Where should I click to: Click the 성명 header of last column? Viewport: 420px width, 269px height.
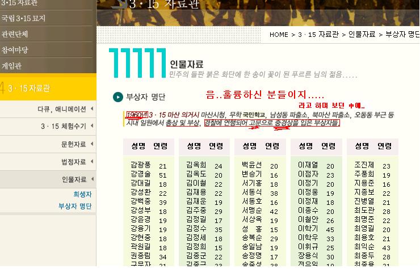point(362,146)
